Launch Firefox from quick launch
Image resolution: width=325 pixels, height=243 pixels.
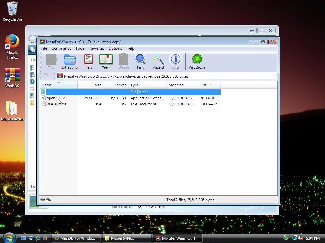[x=45, y=238]
